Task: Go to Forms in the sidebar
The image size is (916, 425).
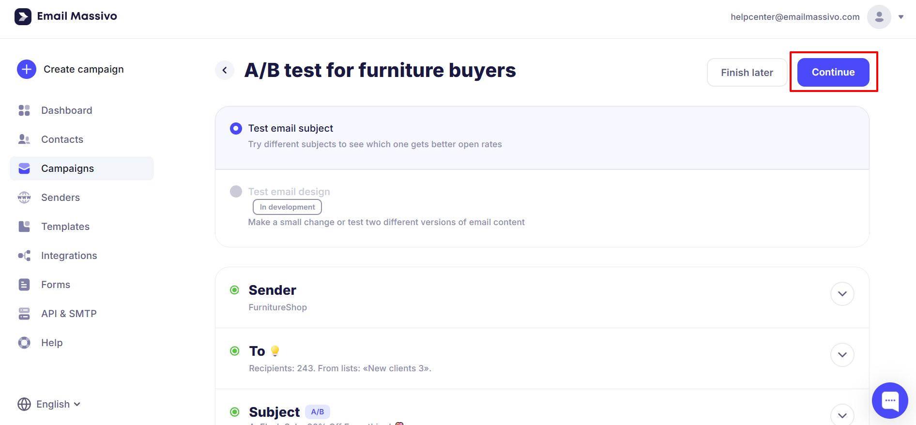Action: click(56, 285)
